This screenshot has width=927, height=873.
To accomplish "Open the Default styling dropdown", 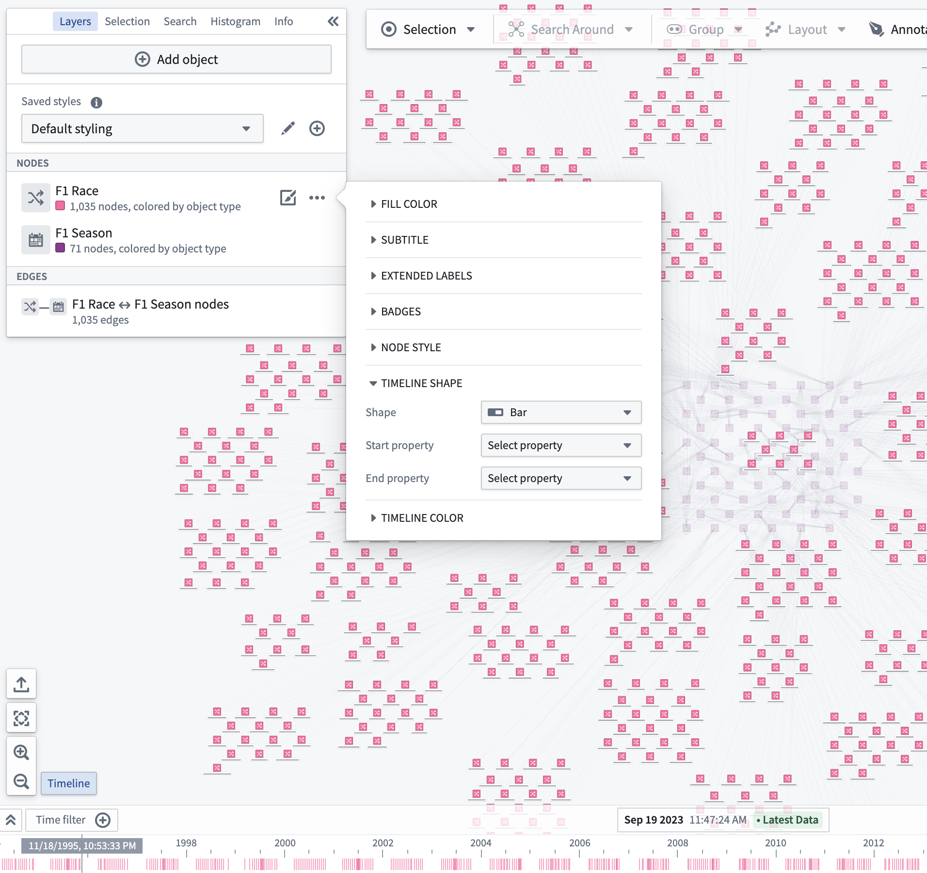I will [x=143, y=128].
